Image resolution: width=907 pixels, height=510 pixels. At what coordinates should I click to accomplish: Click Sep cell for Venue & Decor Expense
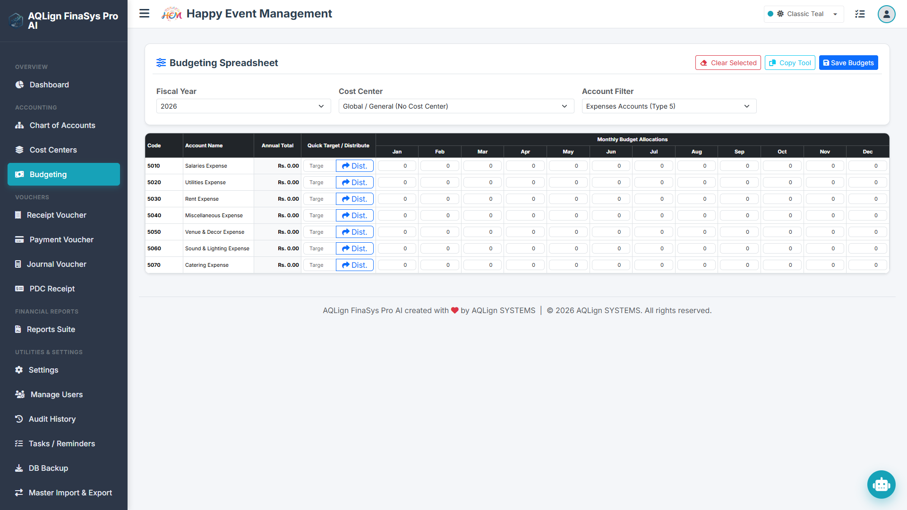[739, 232]
